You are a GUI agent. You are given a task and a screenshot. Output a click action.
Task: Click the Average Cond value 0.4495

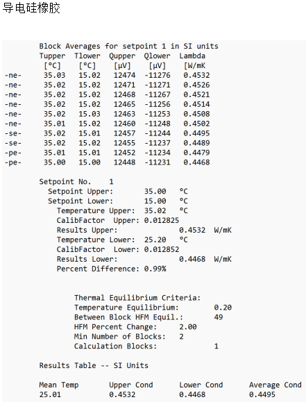[262, 394]
